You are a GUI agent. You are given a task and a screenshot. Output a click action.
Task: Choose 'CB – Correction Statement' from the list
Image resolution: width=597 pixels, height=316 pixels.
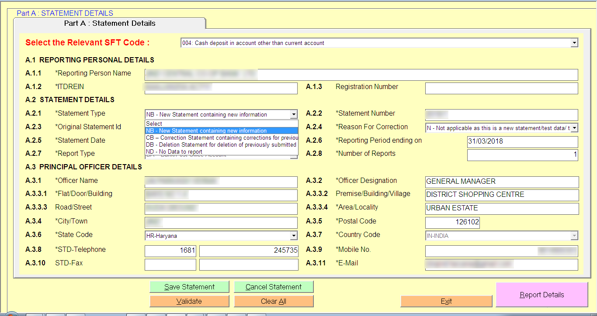221,137
